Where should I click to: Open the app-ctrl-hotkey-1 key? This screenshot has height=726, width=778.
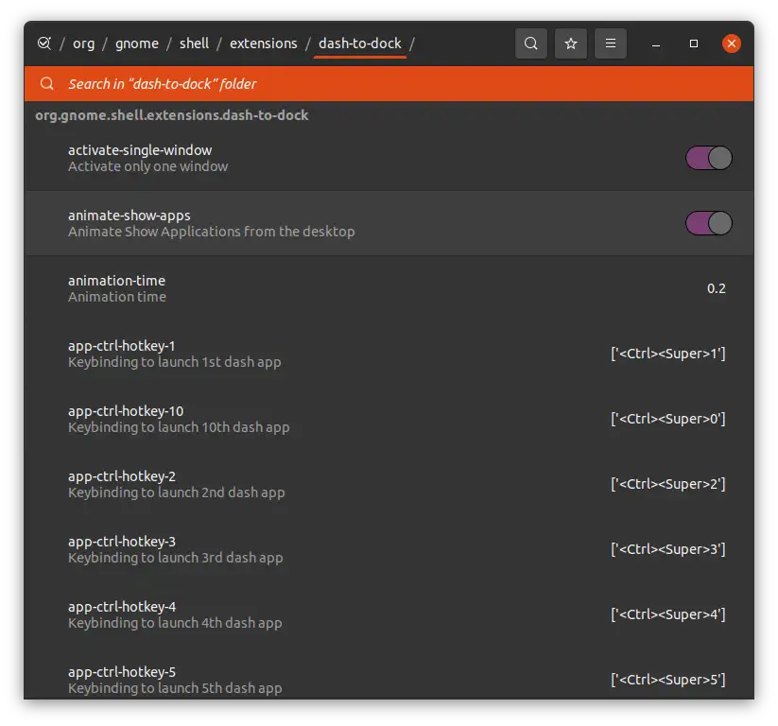point(389,354)
